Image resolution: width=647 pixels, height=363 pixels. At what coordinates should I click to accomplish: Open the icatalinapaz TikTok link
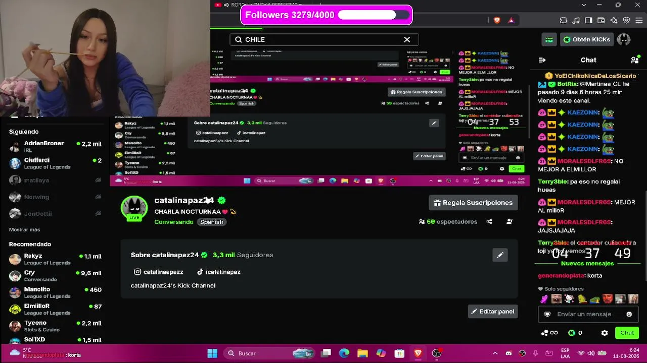tap(218, 272)
